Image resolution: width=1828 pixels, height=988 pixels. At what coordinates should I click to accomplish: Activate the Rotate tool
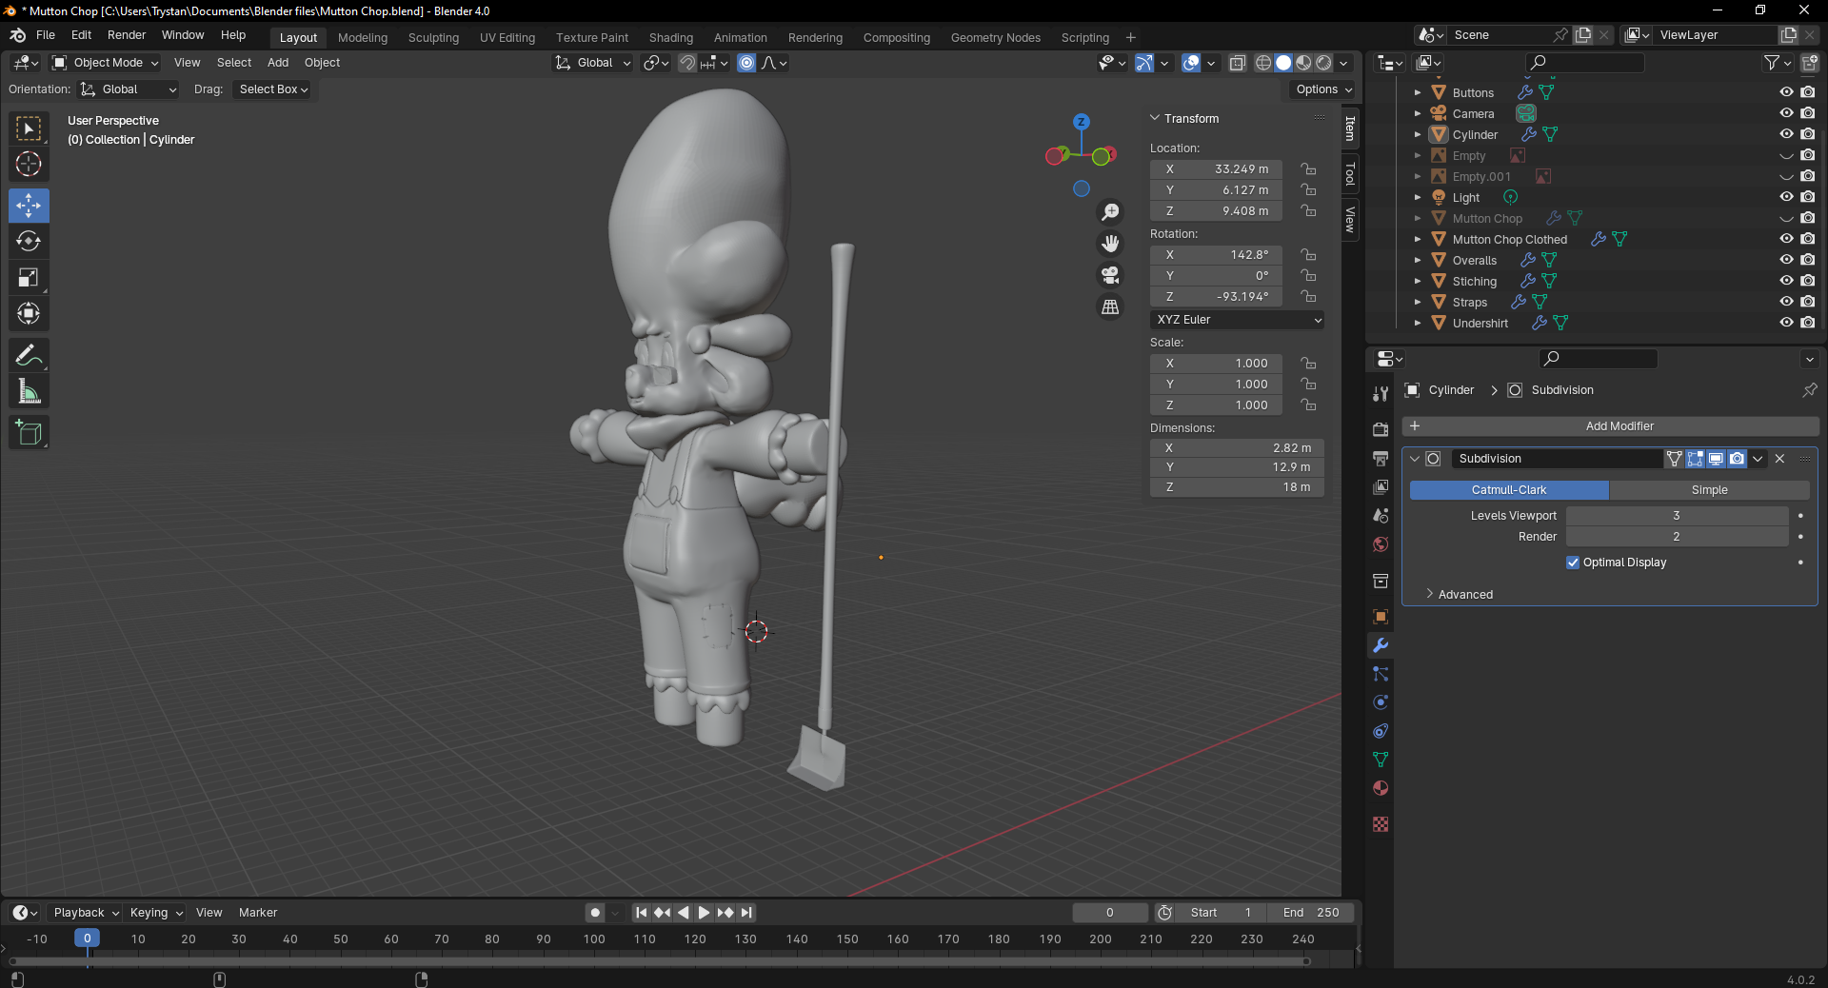click(x=29, y=242)
